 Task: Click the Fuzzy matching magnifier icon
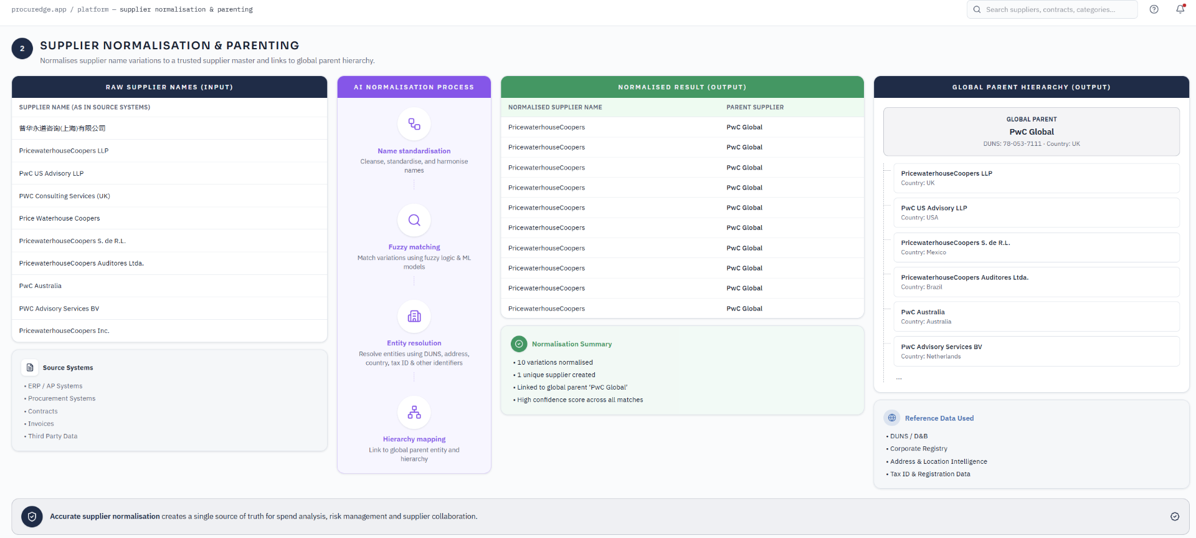(x=414, y=220)
